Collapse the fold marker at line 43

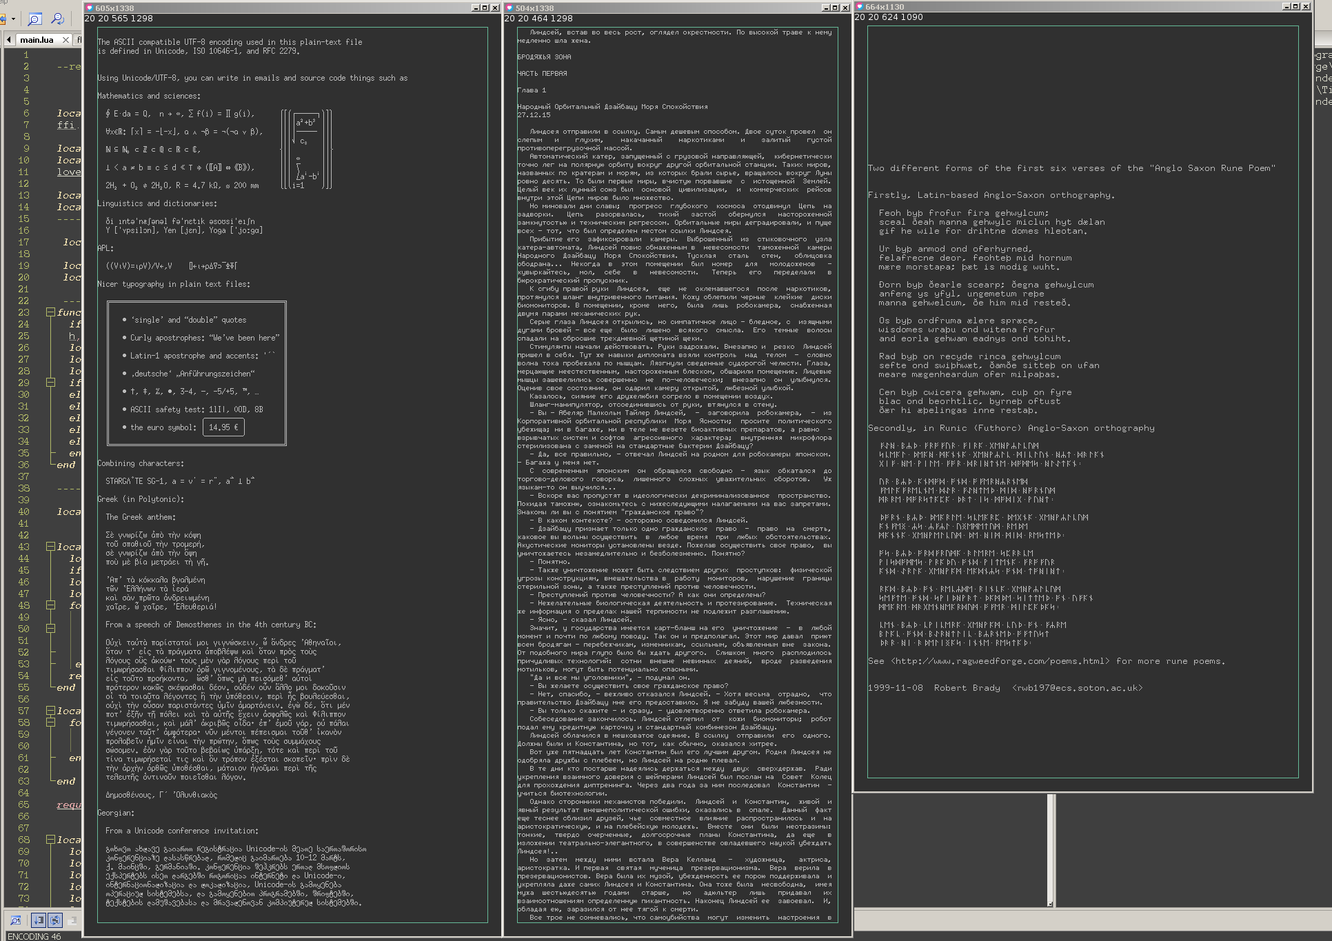click(x=50, y=547)
